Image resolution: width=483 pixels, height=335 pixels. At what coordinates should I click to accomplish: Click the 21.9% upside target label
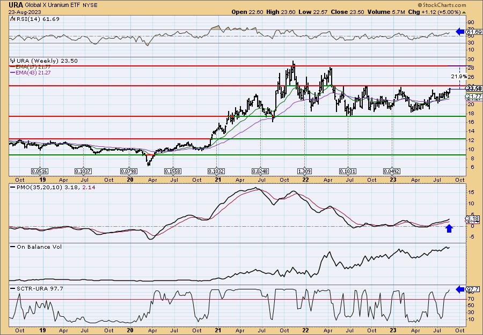(x=460, y=76)
